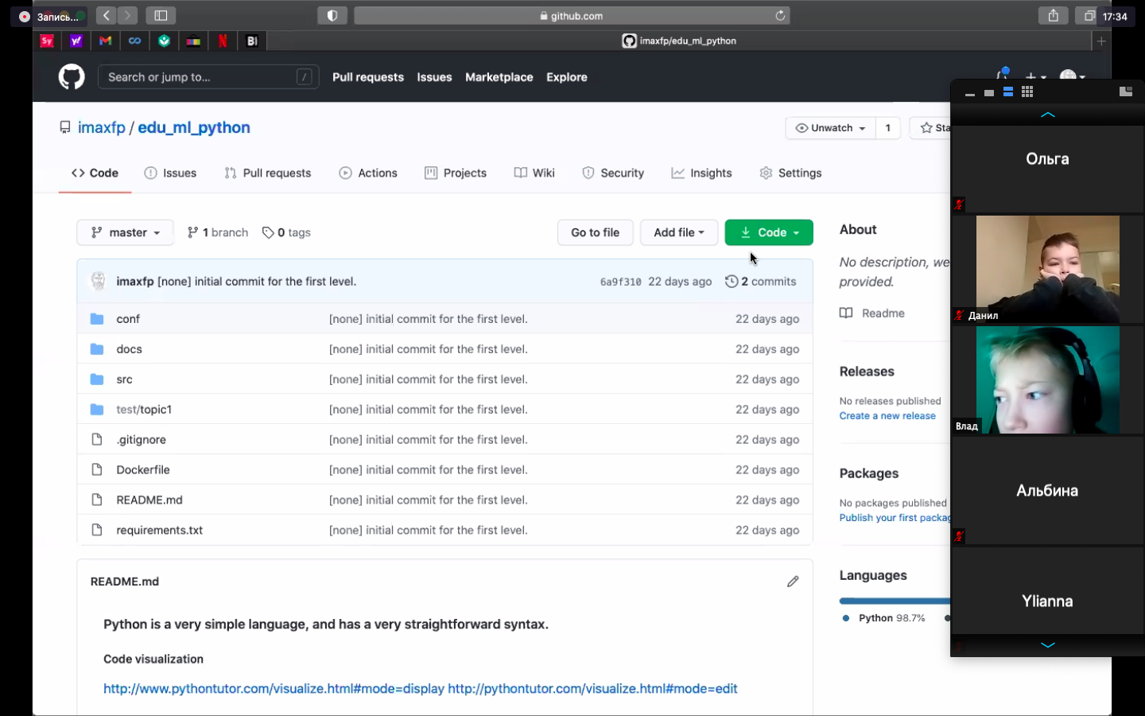The image size is (1145, 716).
Task: Switch Zoom to the grid gallery view
Action: tap(1027, 92)
